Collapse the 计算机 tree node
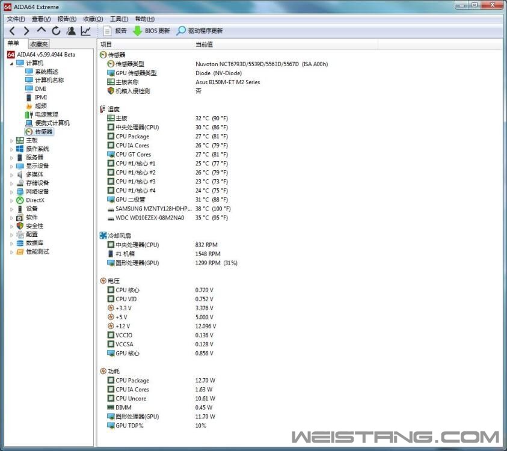Image resolution: width=507 pixels, height=451 pixels. (11, 63)
